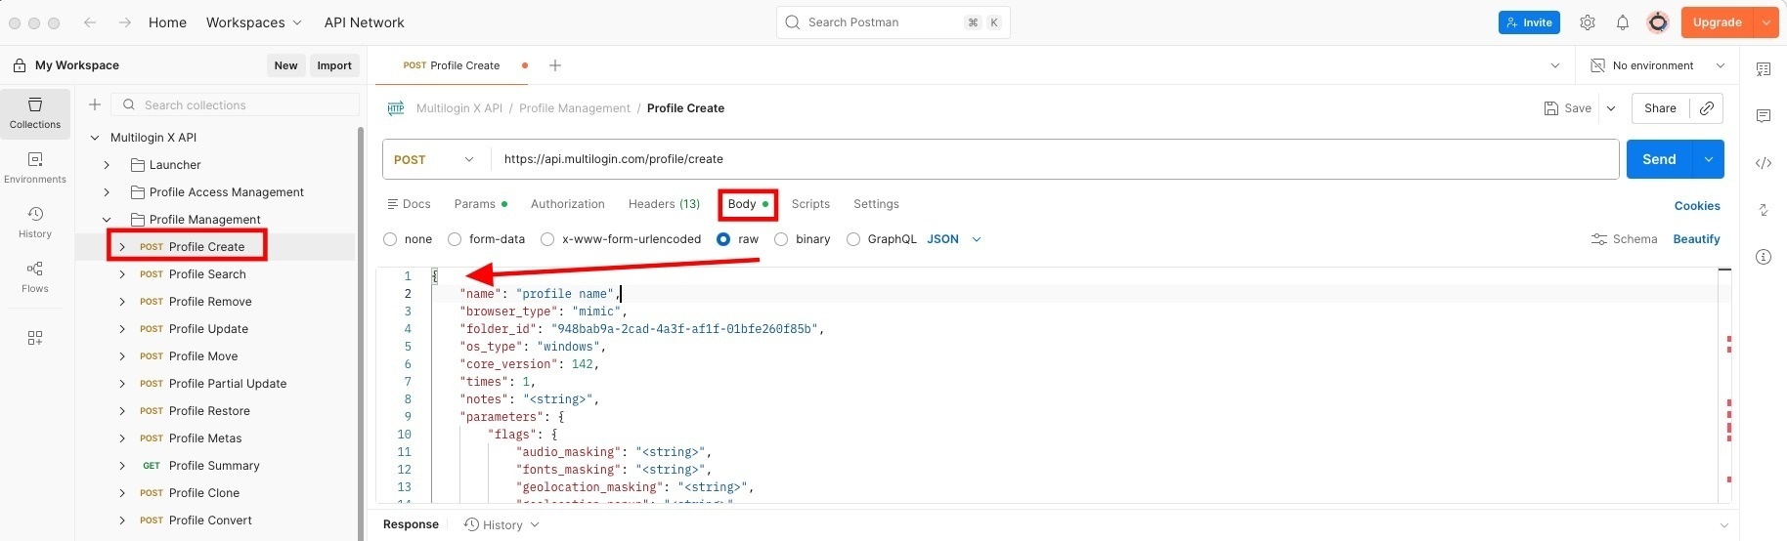Open the related requests icon in right sidebar
The height and width of the screenshot is (541, 1787).
pyautogui.click(x=1764, y=210)
